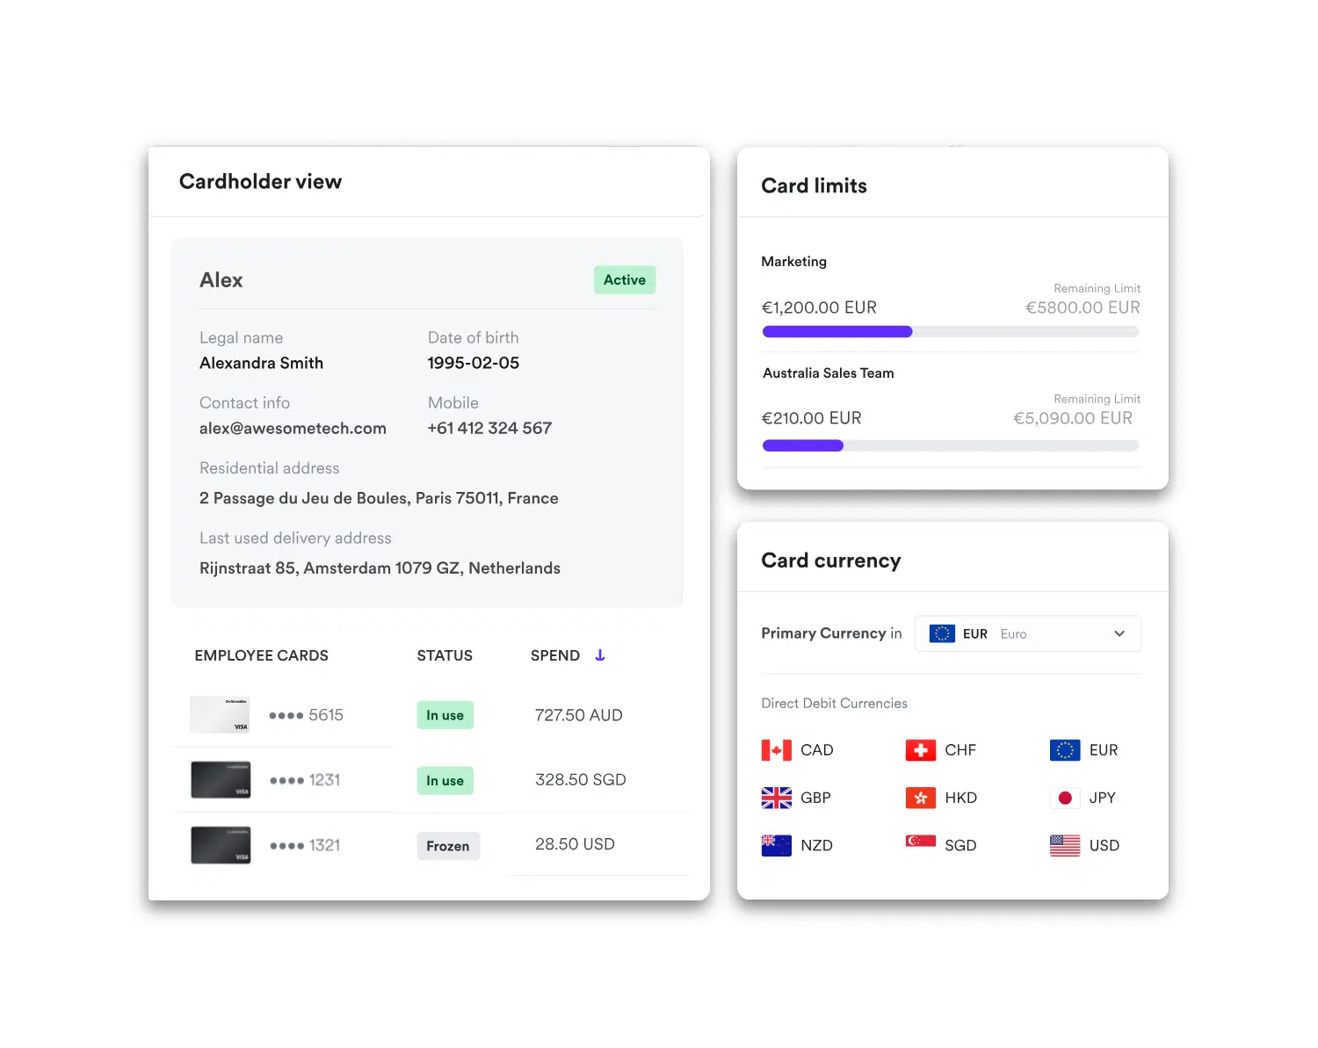Choose the Hong Kong flag for HKD

(920, 798)
